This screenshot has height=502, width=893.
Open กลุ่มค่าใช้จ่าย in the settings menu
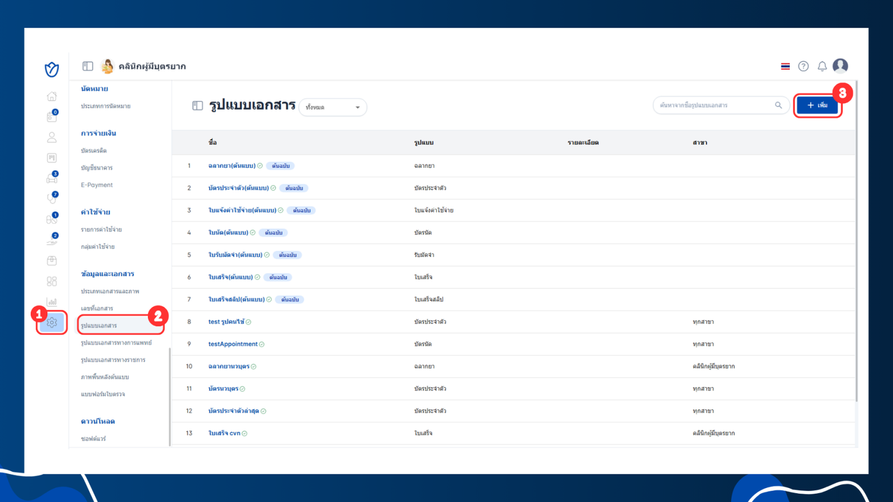pyautogui.click(x=98, y=247)
